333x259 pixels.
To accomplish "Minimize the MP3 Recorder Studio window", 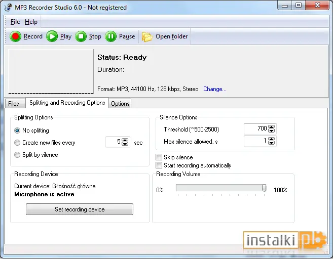I will pyautogui.click(x=285, y=6).
